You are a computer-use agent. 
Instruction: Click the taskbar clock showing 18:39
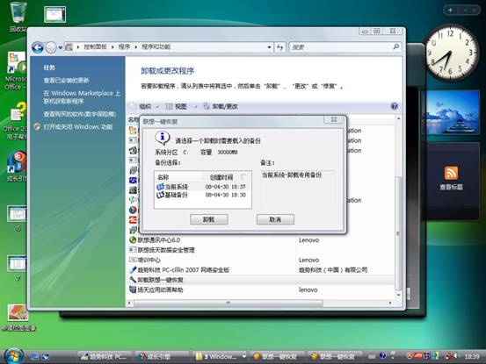click(472, 356)
